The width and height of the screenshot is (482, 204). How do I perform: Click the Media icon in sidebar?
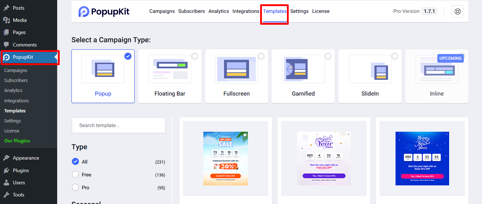click(x=6, y=20)
